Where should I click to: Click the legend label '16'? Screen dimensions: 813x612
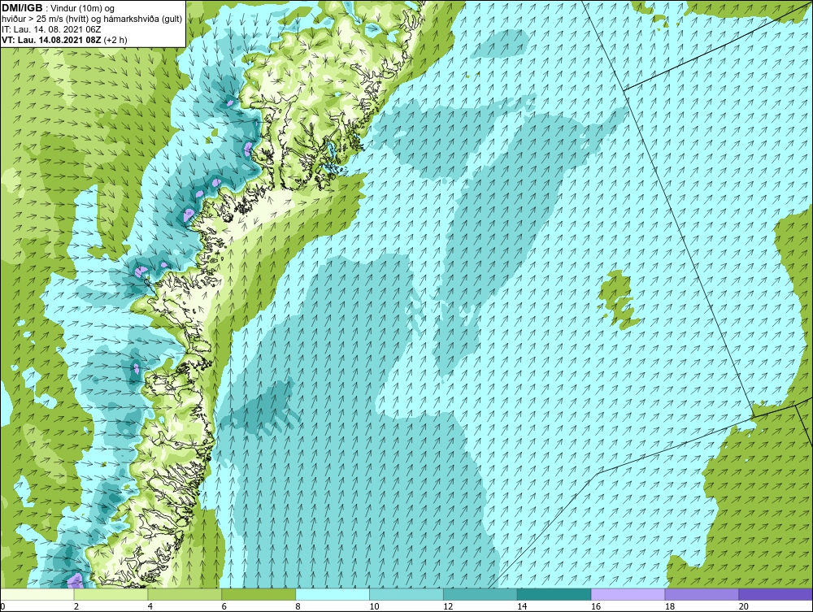click(596, 606)
